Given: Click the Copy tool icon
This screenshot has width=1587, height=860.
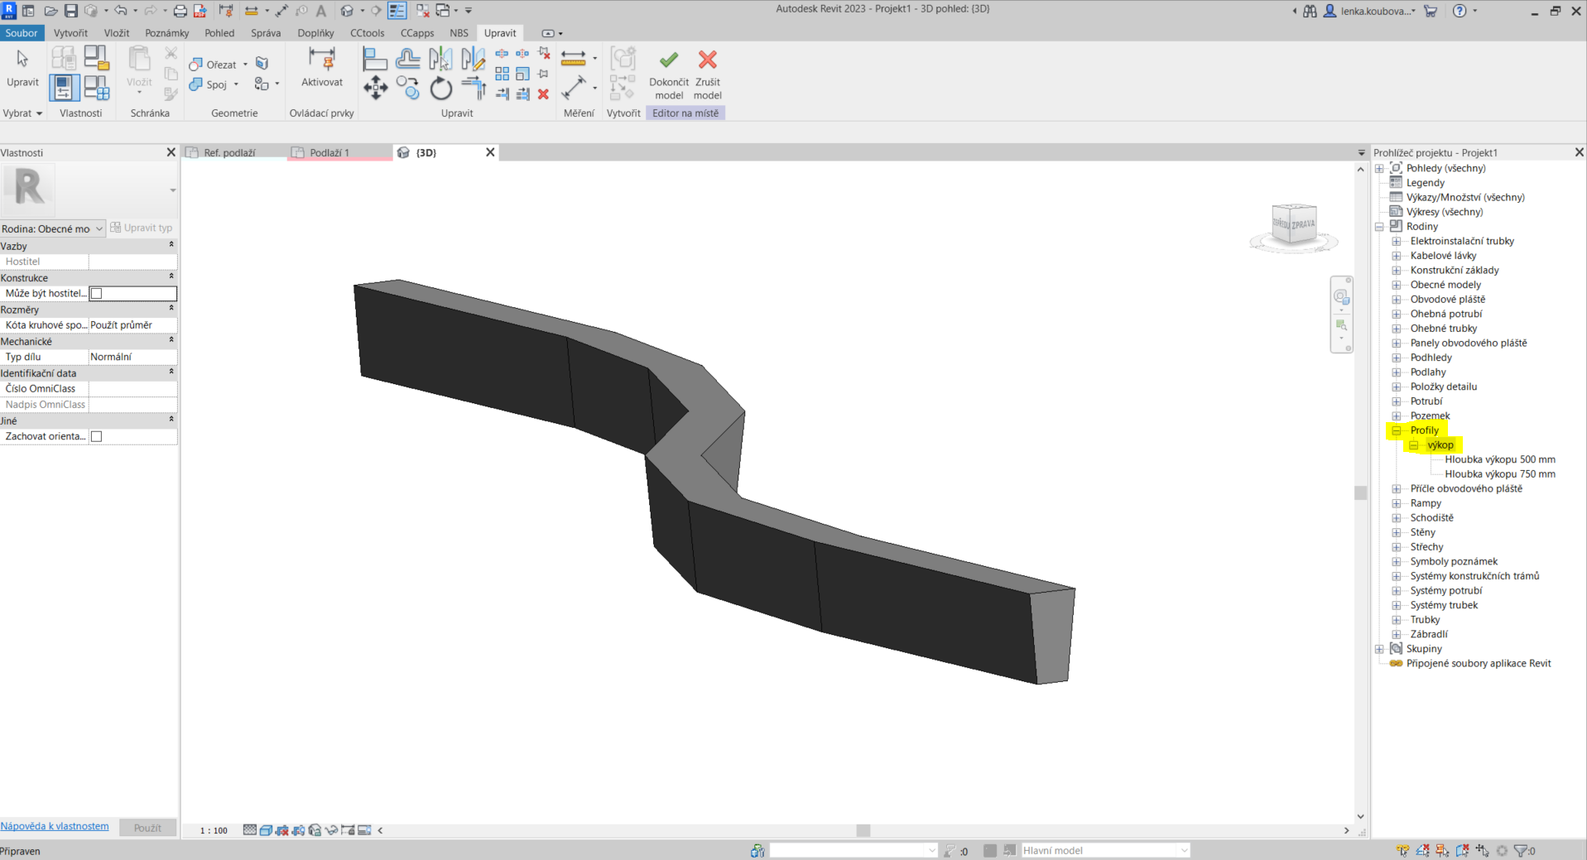Looking at the screenshot, I should point(407,88).
